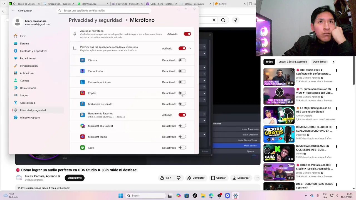Select the Luces, Cámara, Aprendo chip
This screenshot has height=200, width=356.
(293, 62)
